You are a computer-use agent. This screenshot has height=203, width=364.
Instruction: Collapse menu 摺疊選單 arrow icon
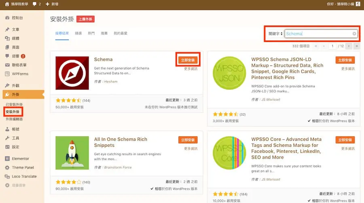point(7,185)
